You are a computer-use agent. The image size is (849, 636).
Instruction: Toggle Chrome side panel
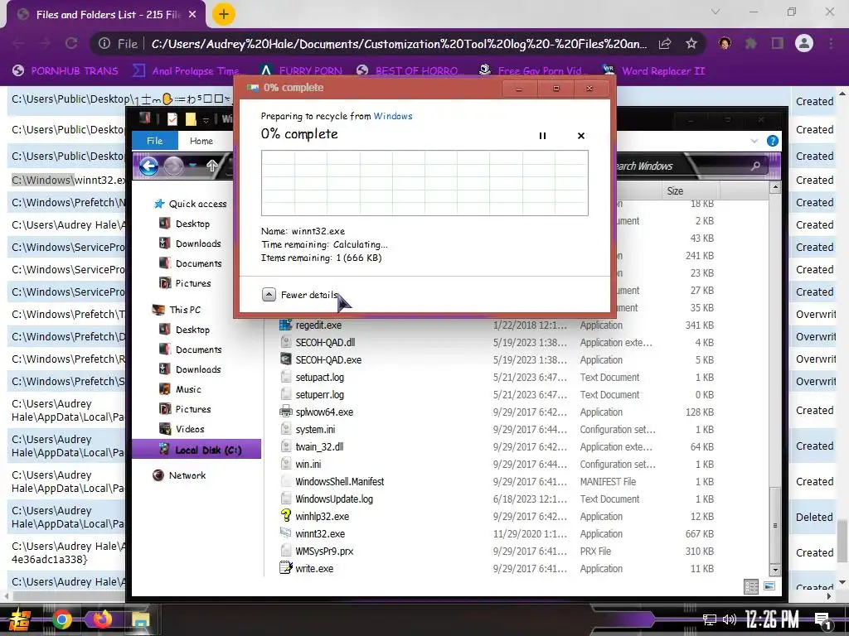[x=778, y=43]
